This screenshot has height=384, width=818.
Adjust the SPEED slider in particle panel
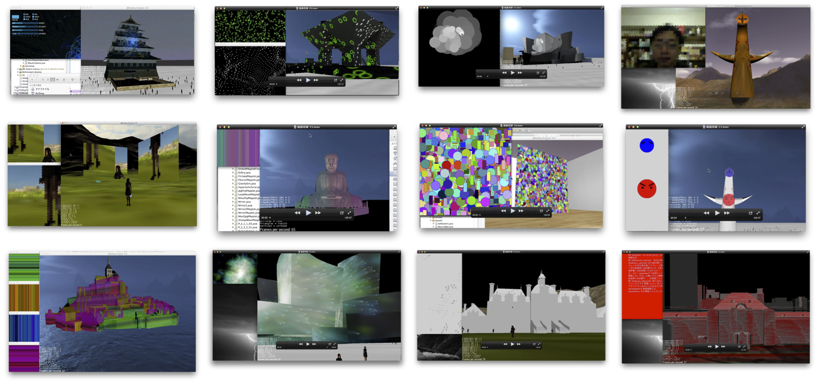[x=25, y=30]
